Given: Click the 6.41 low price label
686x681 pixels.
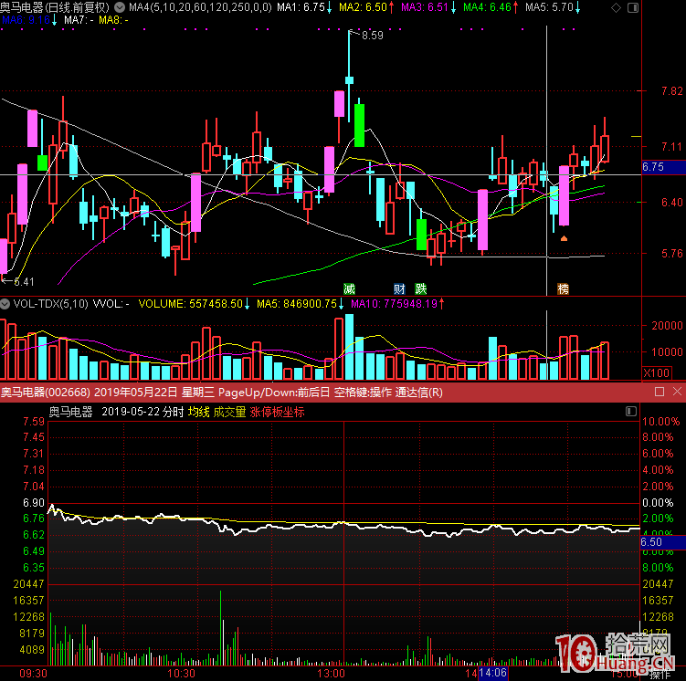Looking at the screenshot, I should click(x=24, y=282).
